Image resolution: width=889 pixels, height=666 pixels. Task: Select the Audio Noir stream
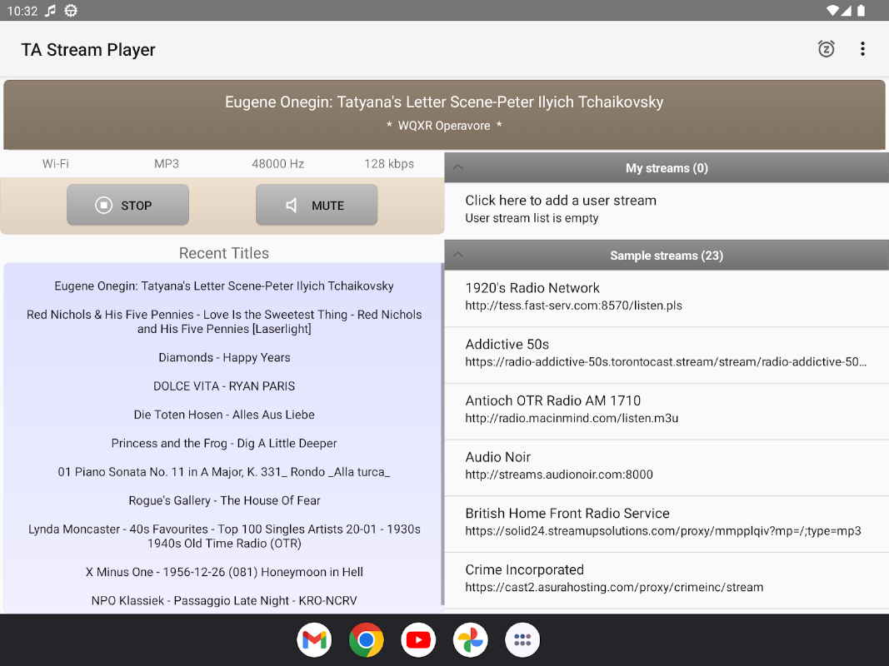click(667, 466)
